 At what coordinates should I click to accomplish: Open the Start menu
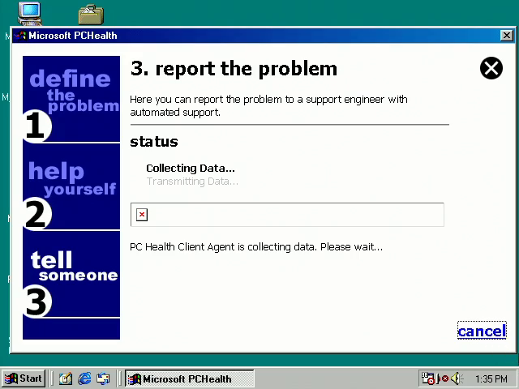[24, 378]
